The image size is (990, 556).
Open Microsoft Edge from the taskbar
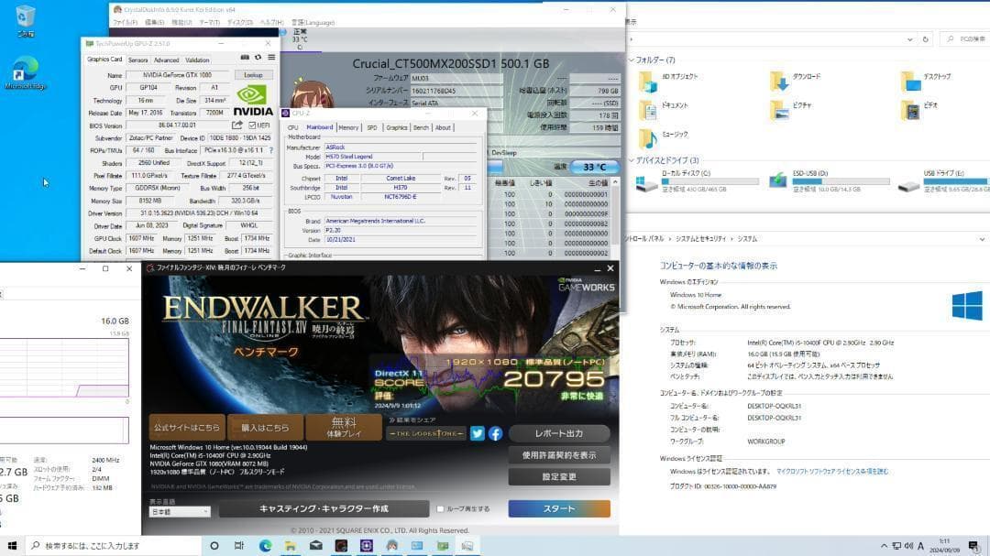265,547
